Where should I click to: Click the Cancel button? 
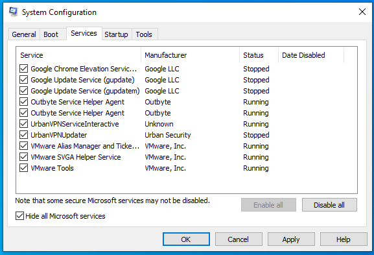click(239, 239)
